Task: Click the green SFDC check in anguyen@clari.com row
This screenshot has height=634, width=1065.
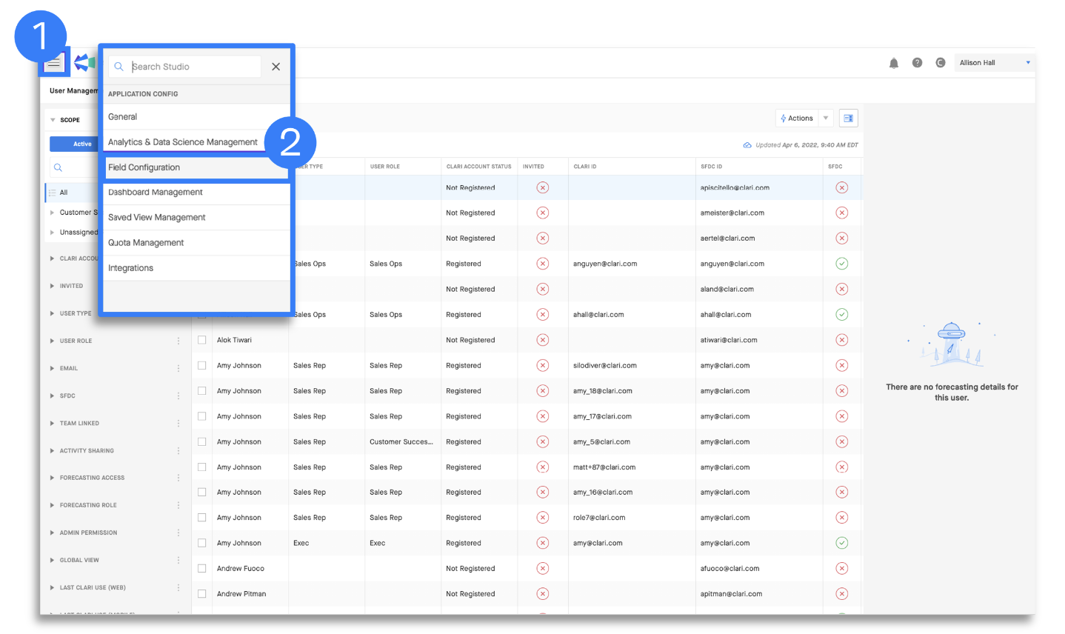Action: click(842, 264)
